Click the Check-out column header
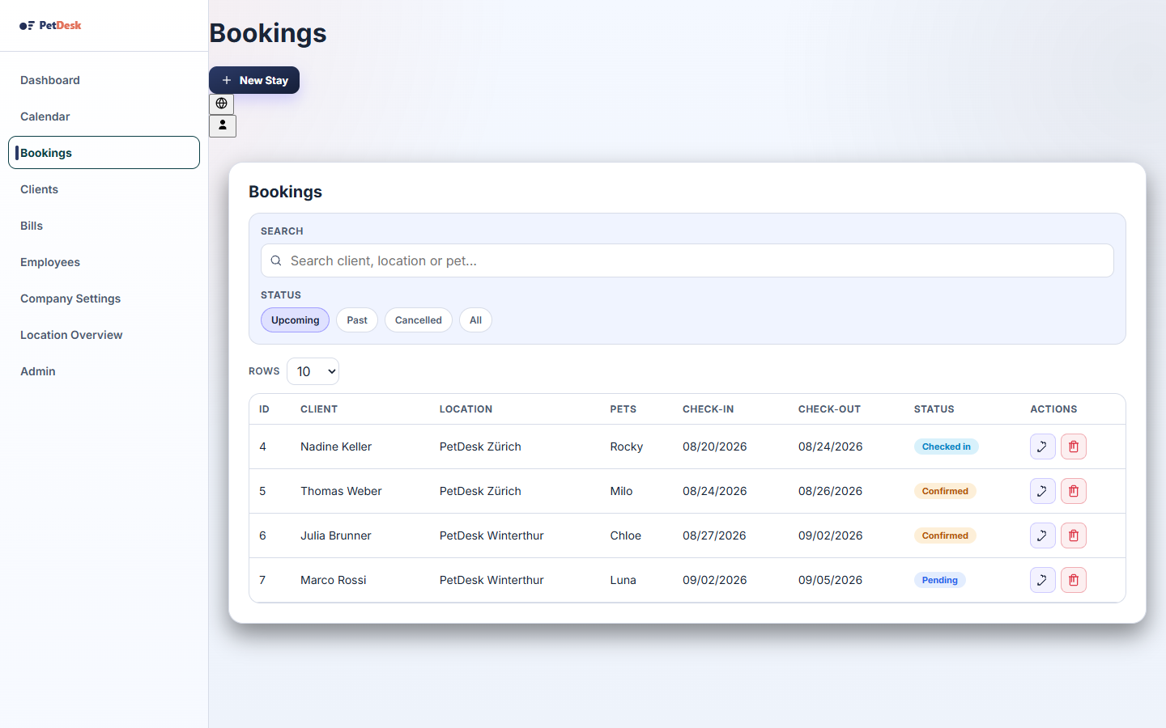The height and width of the screenshot is (728, 1166). 829,409
